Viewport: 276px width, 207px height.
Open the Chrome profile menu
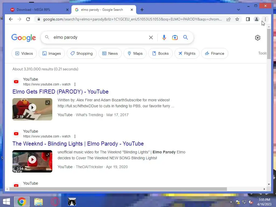257,19
